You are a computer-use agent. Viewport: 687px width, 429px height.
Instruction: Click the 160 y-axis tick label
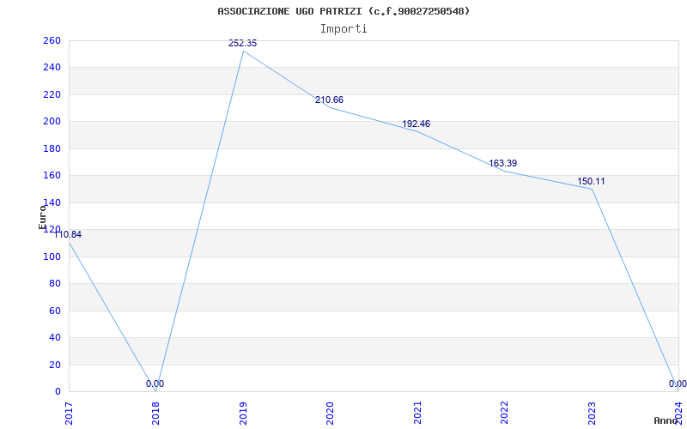pos(52,176)
